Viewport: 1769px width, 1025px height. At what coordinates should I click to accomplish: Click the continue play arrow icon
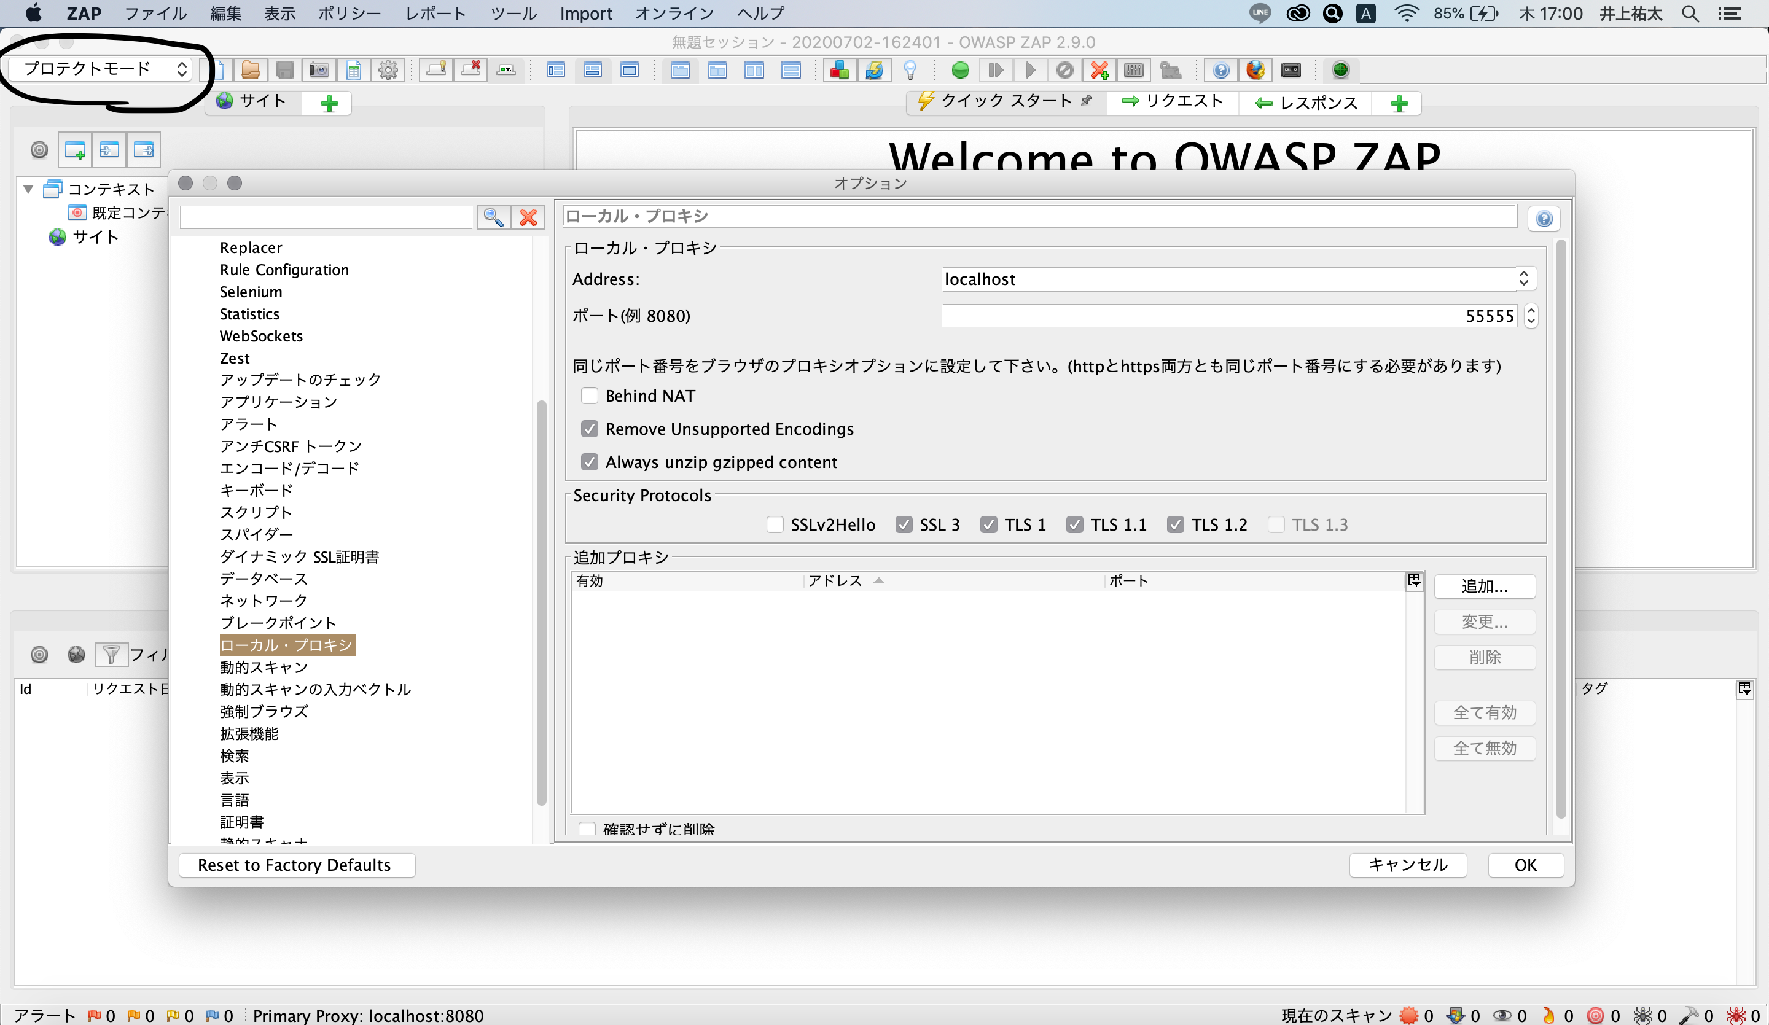click(x=1030, y=70)
